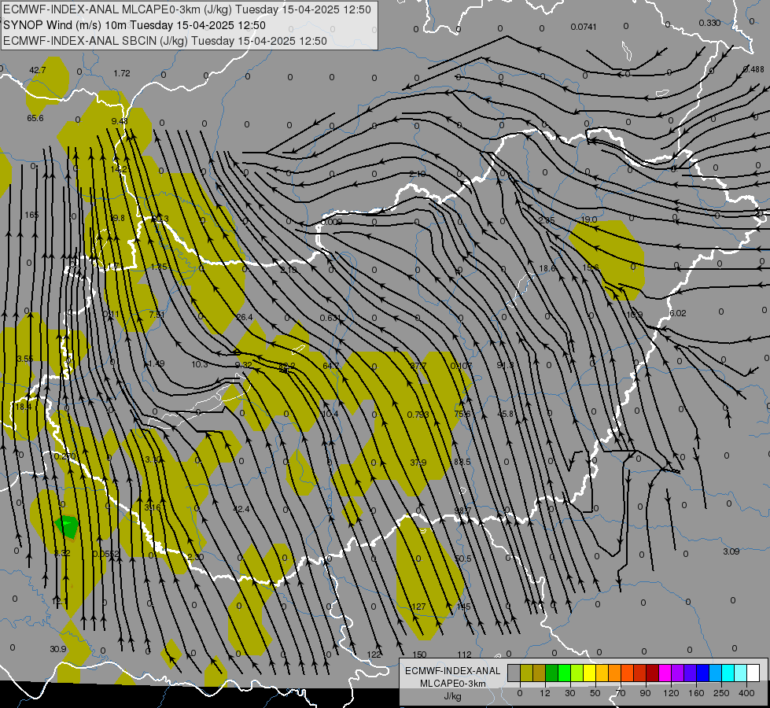770x708 pixels.
Task: Select the map value 2.05
Action: [x=546, y=220]
